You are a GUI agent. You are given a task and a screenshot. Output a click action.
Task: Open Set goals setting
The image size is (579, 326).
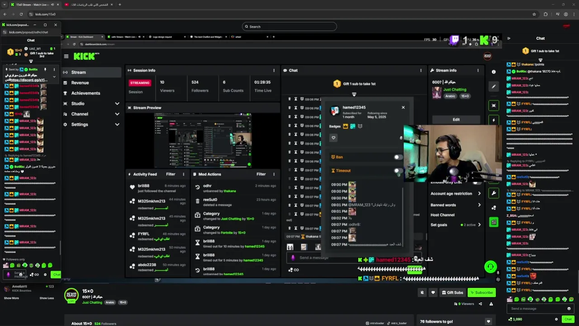[455, 225]
